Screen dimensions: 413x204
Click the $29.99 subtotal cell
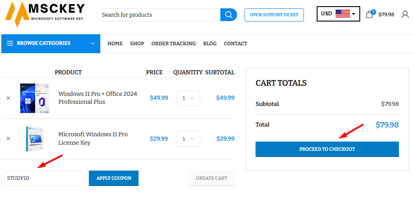[x=226, y=138]
